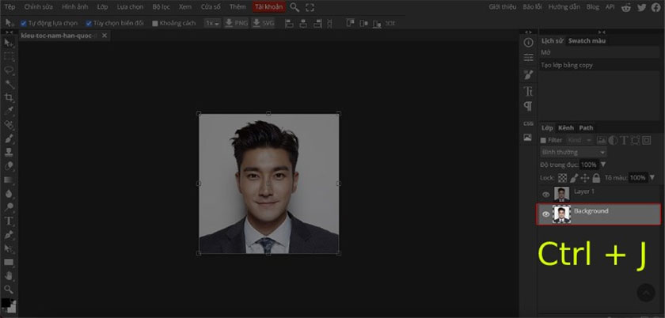
Task: Open the 'Bộ lọc' menu
Action: coord(161,7)
